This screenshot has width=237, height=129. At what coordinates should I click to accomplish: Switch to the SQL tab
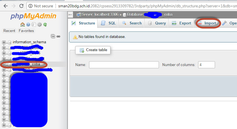pos(109,23)
